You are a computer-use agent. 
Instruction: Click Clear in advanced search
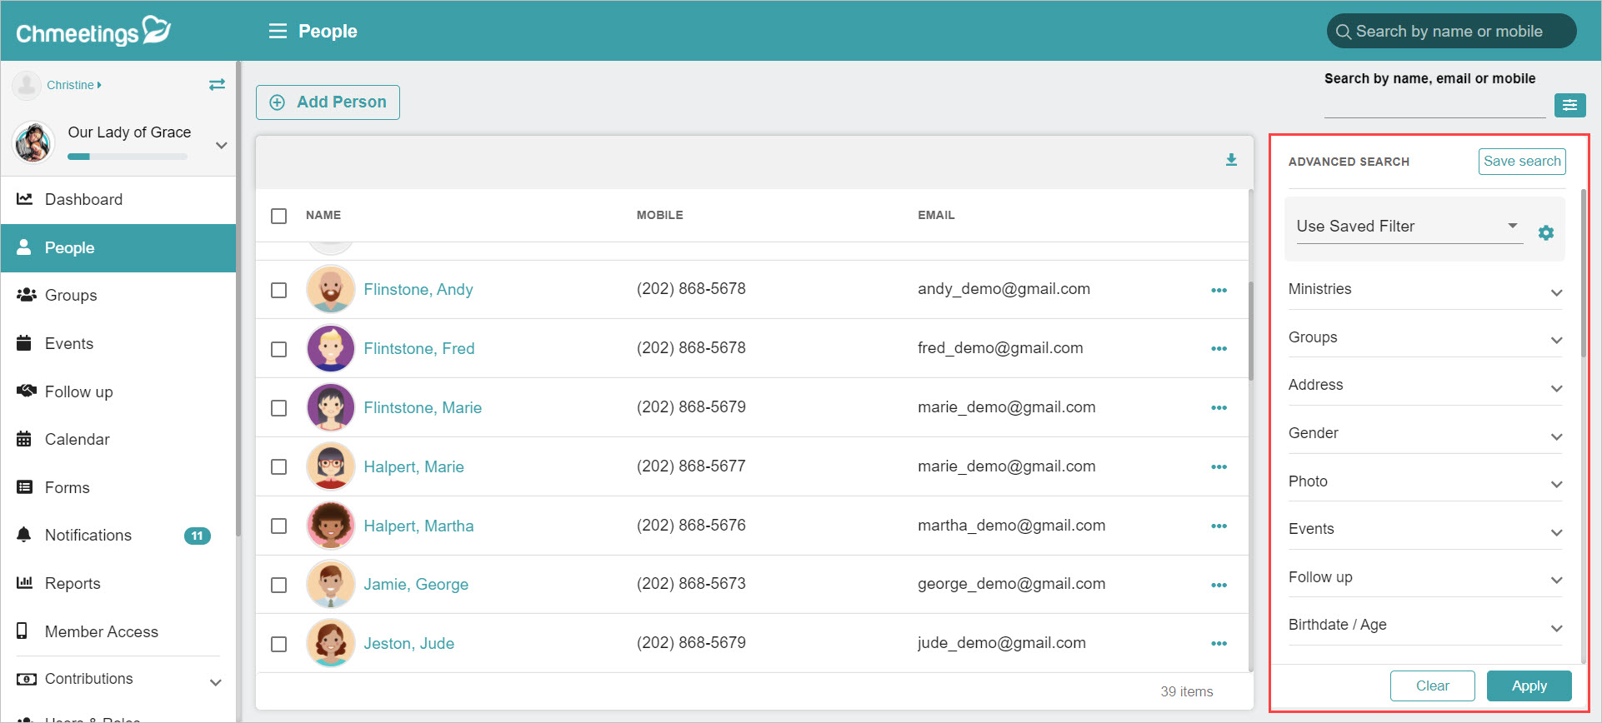click(1432, 686)
